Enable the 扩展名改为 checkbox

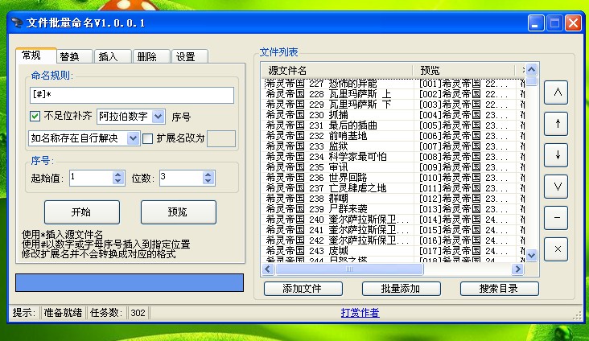coord(147,138)
